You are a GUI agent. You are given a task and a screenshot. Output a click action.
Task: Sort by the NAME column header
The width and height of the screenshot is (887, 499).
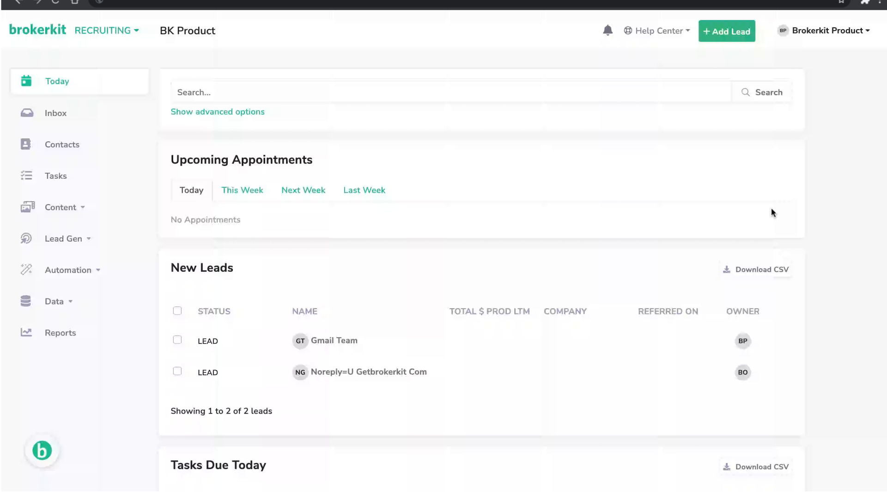304,311
